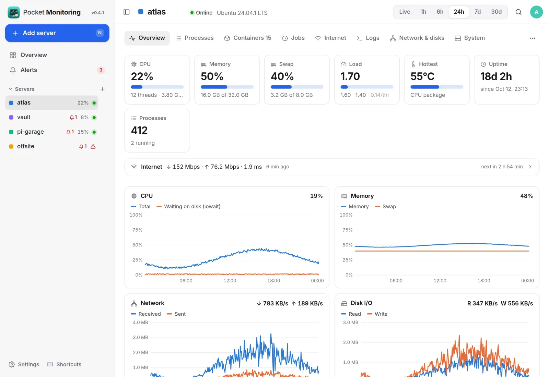Image resolution: width=549 pixels, height=377 pixels.
Task: Open the Processes 412 summary card
Action: [x=157, y=131]
